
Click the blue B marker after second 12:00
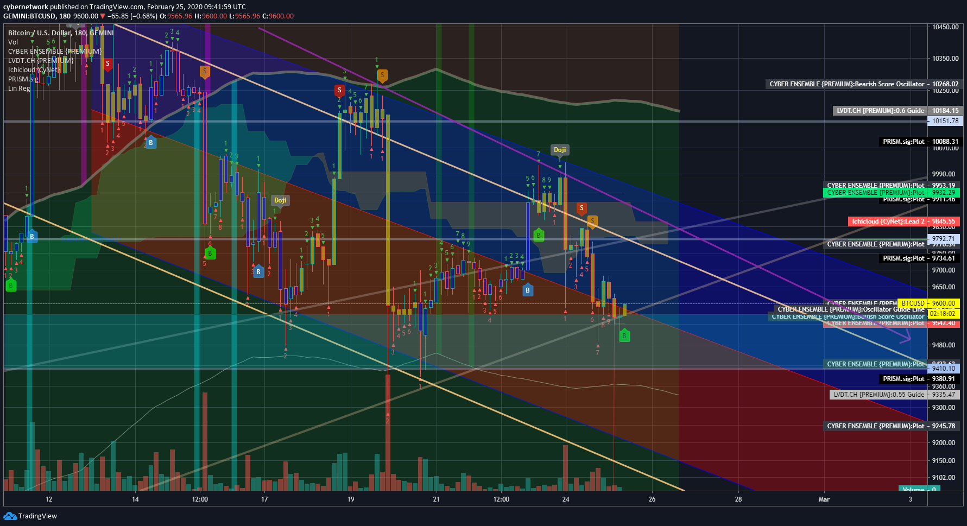[x=527, y=290]
